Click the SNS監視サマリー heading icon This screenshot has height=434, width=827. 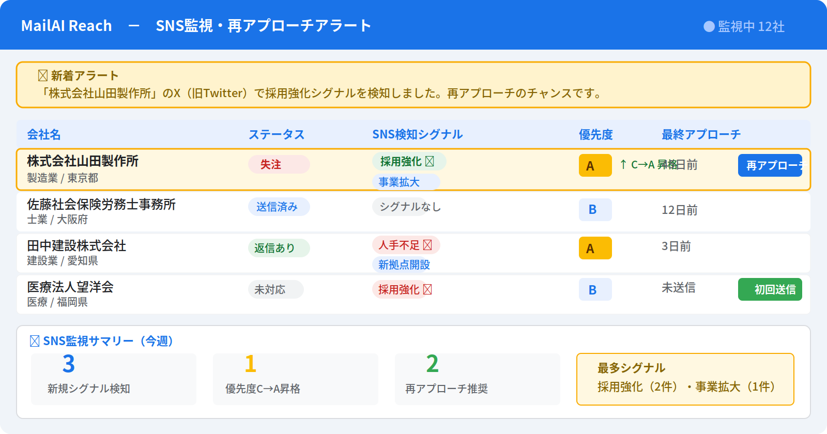[x=35, y=341]
